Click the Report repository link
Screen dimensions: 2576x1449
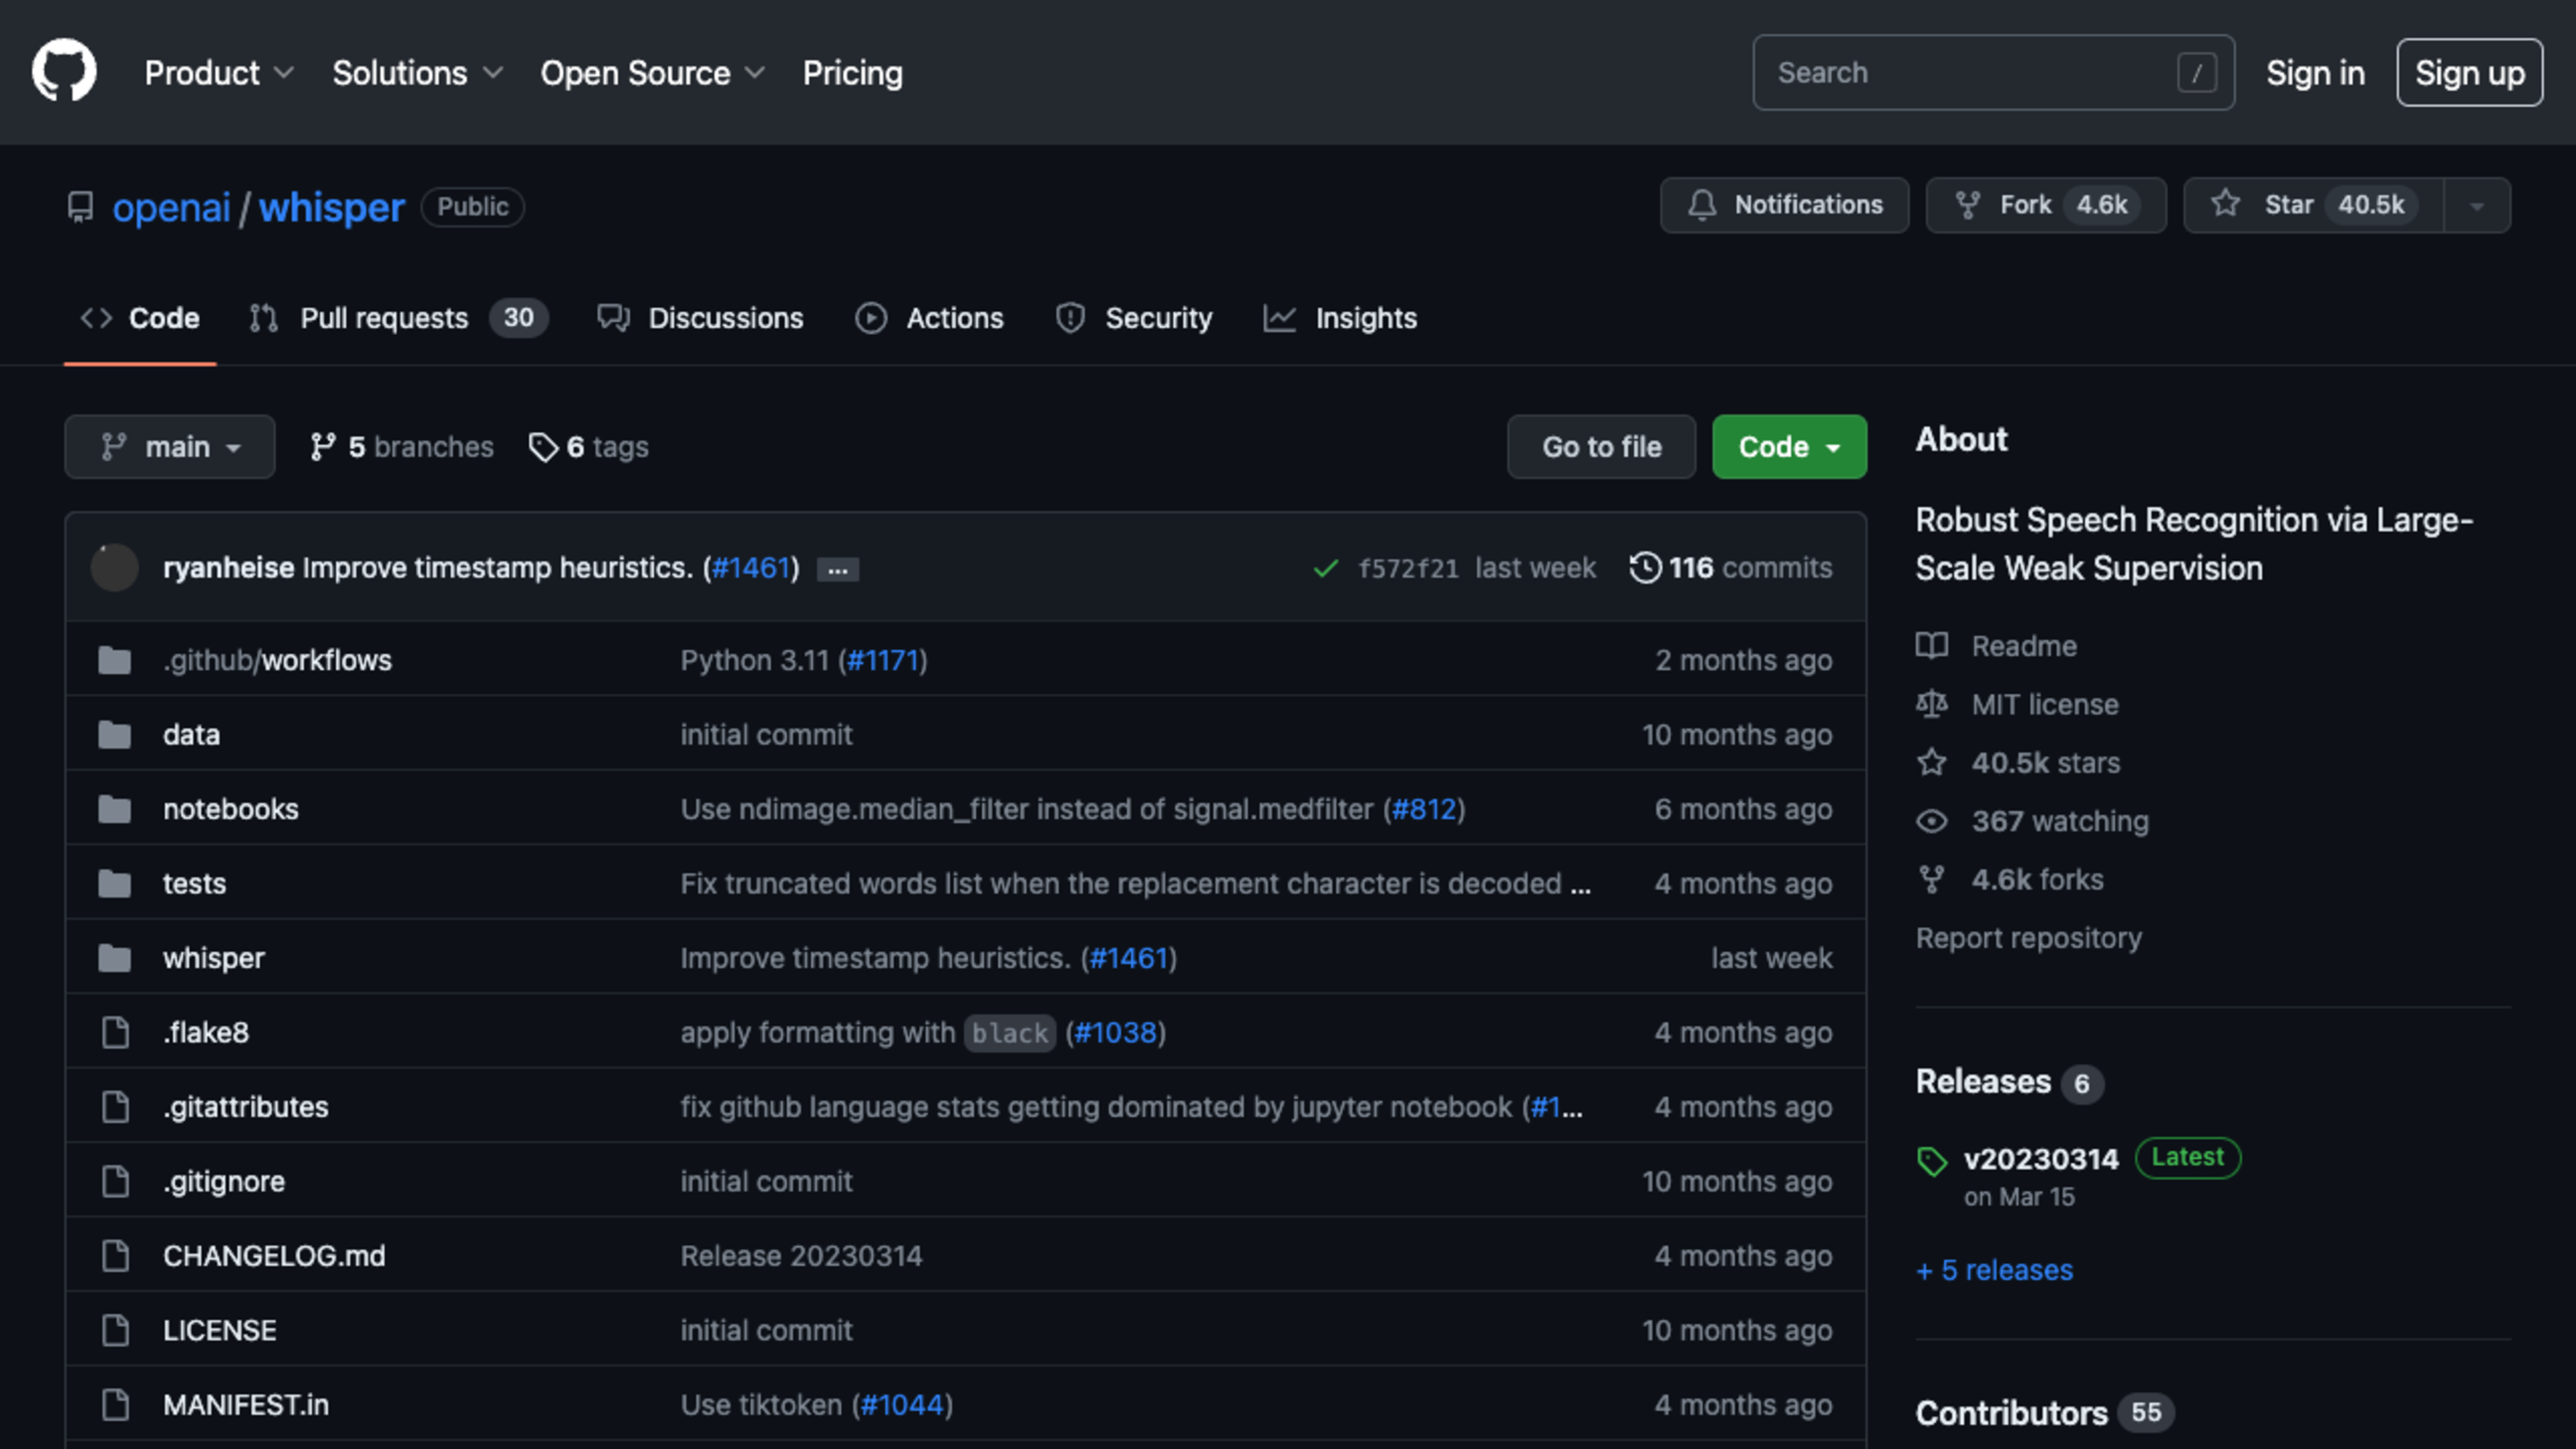[2028, 938]
